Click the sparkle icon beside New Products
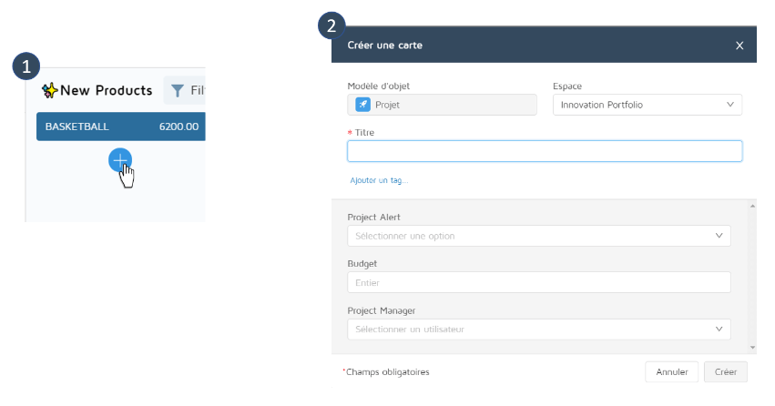This screenshot has width=775, height=406. [x=49, y=90]
